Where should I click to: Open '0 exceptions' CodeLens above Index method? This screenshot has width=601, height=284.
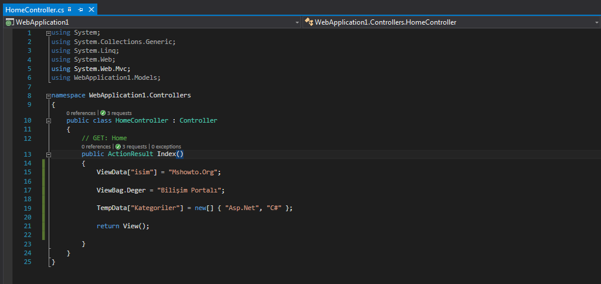coord(167,147)
